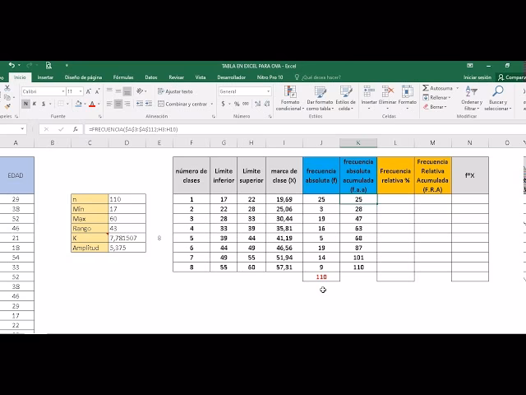Open the font color dropdown arrow
Viewport: 526px width, 395px height.
point(99,105)
